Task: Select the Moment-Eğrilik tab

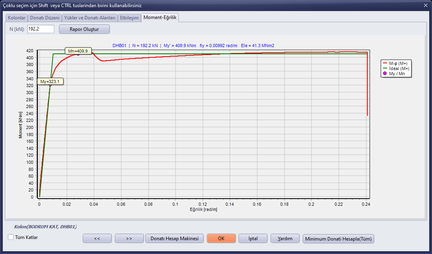Action: point(160,17)
